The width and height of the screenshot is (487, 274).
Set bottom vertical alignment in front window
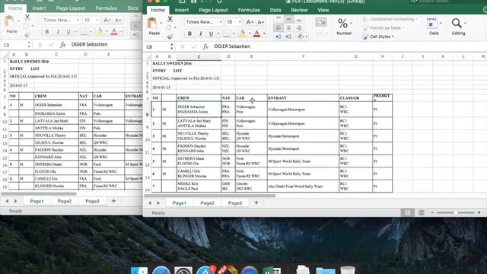pos(299,20)
